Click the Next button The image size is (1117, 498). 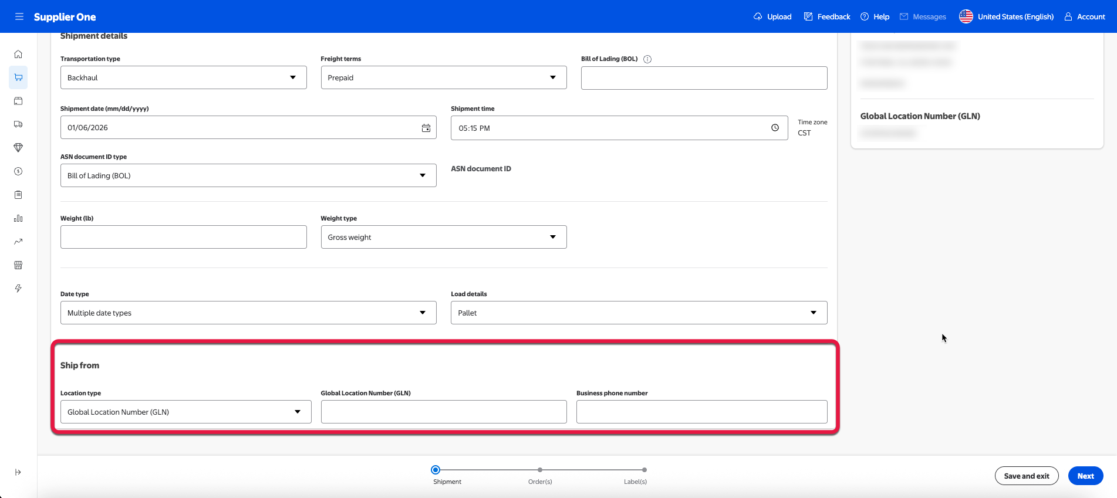pos(1085,476)
